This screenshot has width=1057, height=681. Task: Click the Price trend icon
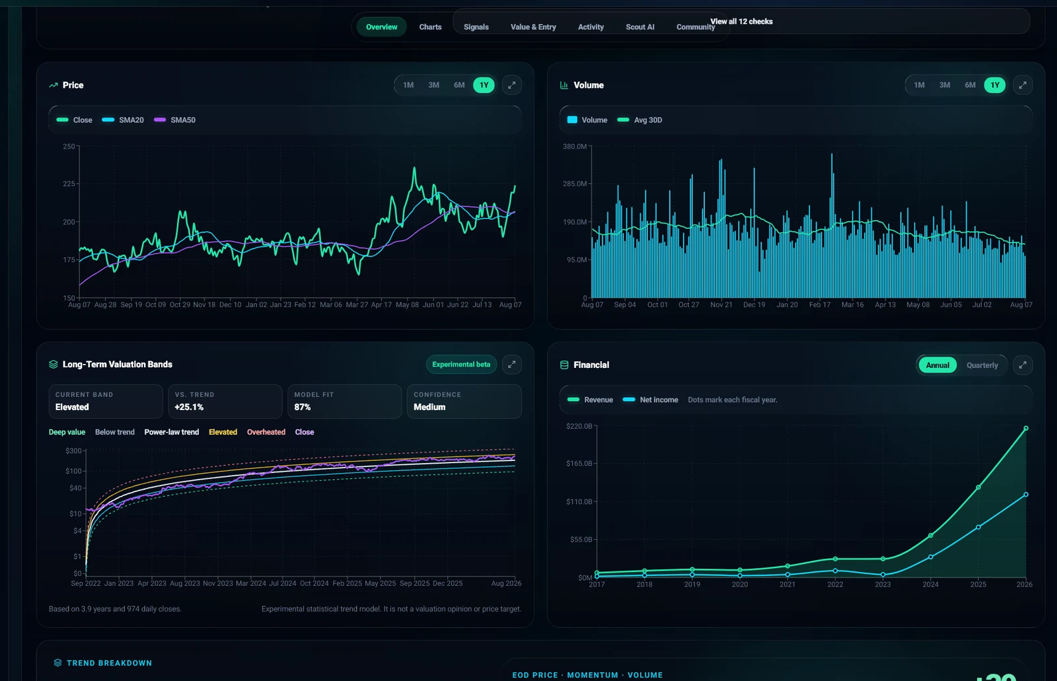coord(54,85)
